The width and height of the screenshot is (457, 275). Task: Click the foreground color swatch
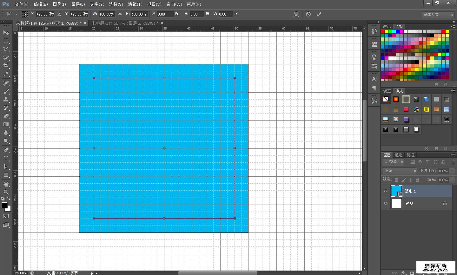tap(4, 205)
